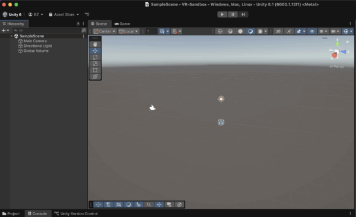Toggle Orientation overlay in bottom toolbar
The image size is (356, 217).
point(159,204)
